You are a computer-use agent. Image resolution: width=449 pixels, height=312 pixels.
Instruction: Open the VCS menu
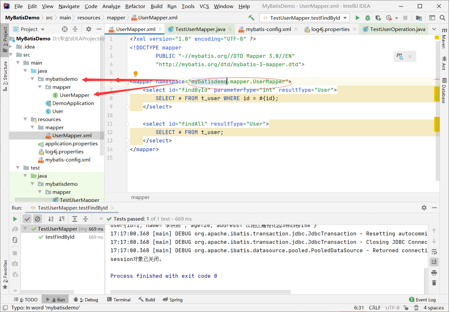coord(204,6)
